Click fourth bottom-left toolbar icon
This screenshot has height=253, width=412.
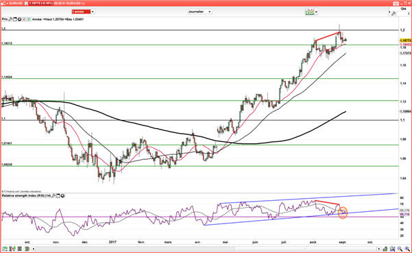pos(27,248)
